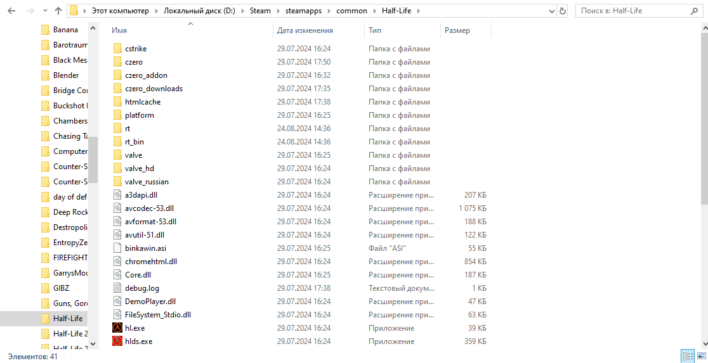Click the a3dapi.dll file icon
The width and height of the screenshot is (708, 363).
(x=117, y=194)
